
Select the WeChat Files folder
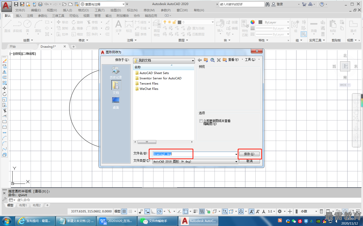tap(147, 89)
